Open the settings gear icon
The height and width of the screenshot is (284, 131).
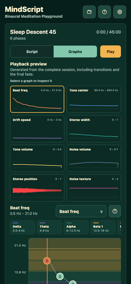click(120, 12)
